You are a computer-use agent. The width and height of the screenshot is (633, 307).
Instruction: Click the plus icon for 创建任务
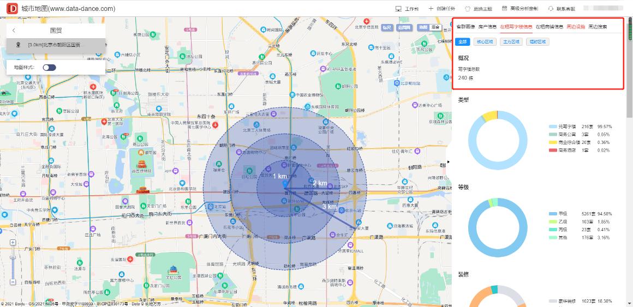[x=431, y=9]
